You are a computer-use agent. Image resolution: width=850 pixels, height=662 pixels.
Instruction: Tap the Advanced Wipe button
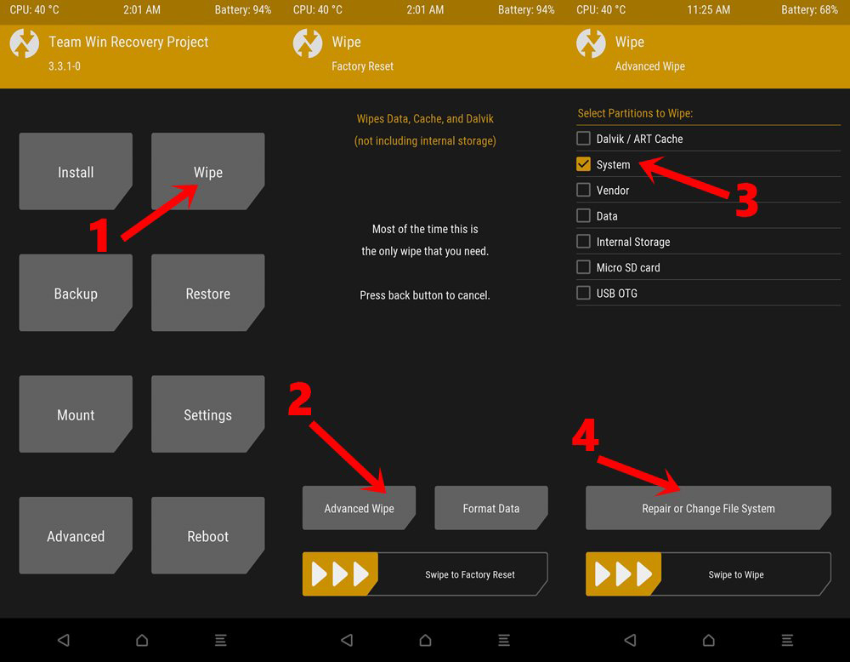(x=359, y=508)
